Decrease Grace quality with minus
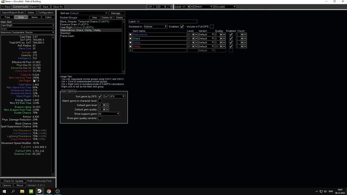 [224, 38]
